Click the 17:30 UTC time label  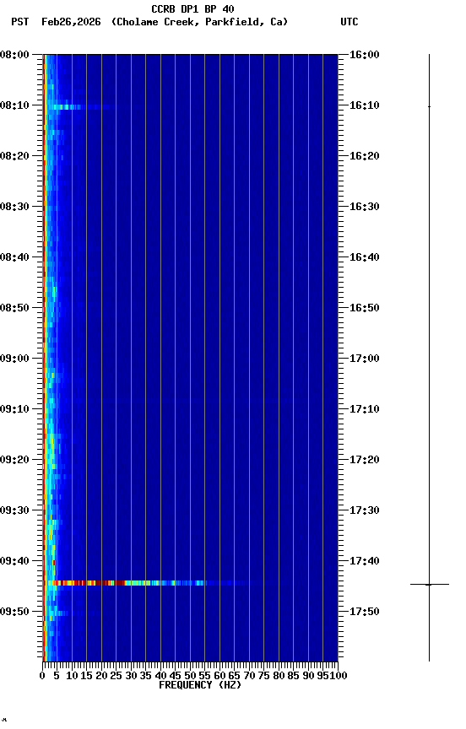(x=365, y=511)
